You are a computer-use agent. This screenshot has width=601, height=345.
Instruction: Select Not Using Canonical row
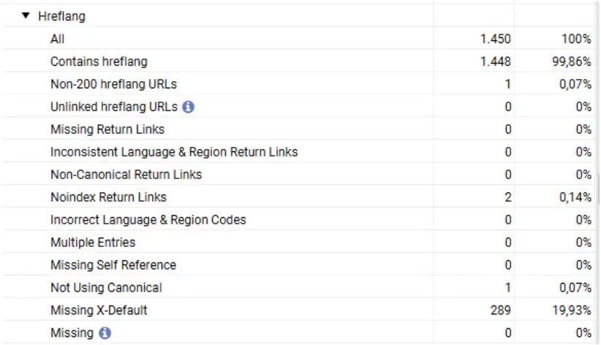pos(106,287)
